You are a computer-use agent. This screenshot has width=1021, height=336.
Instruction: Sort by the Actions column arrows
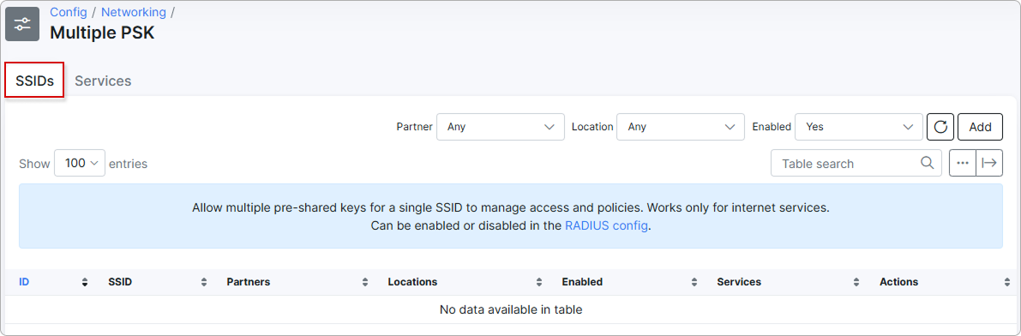point(1006,283)
